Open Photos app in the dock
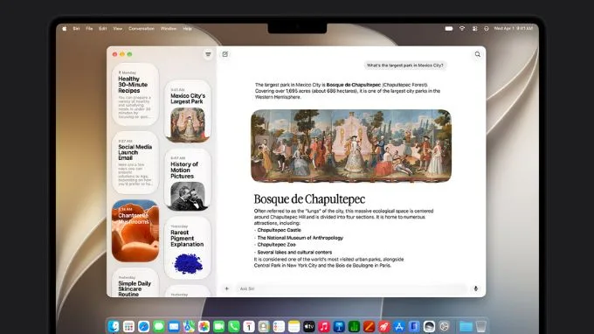The width and height of the screenshot is (594, 334). [204, 326]
